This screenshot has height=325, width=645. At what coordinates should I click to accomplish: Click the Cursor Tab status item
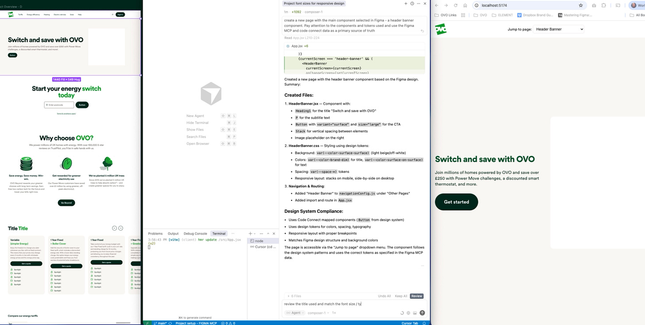410,323
